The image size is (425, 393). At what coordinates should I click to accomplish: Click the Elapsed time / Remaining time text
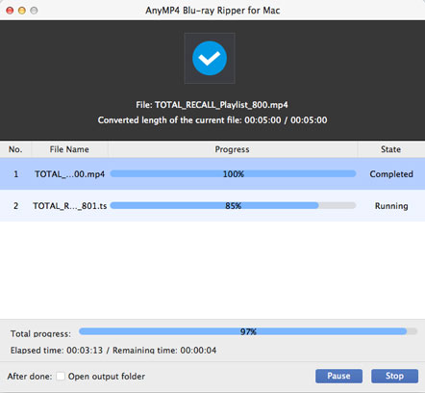coord(113,350)
